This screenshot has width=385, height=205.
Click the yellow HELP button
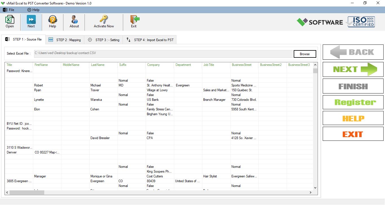[353, 118]
